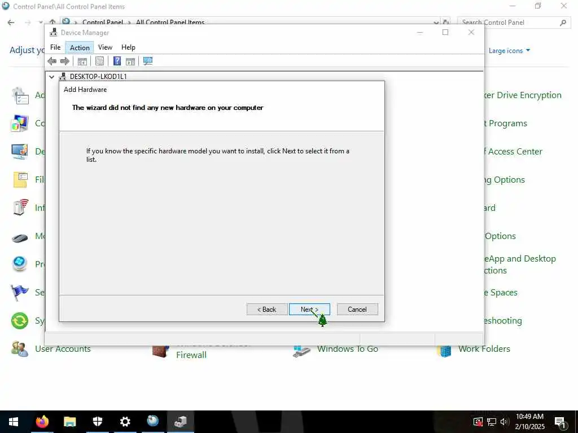Click the File Explorer Options icon in Control Panel
The height and width of the screenshot is (433, 578).
pos(20,180)
